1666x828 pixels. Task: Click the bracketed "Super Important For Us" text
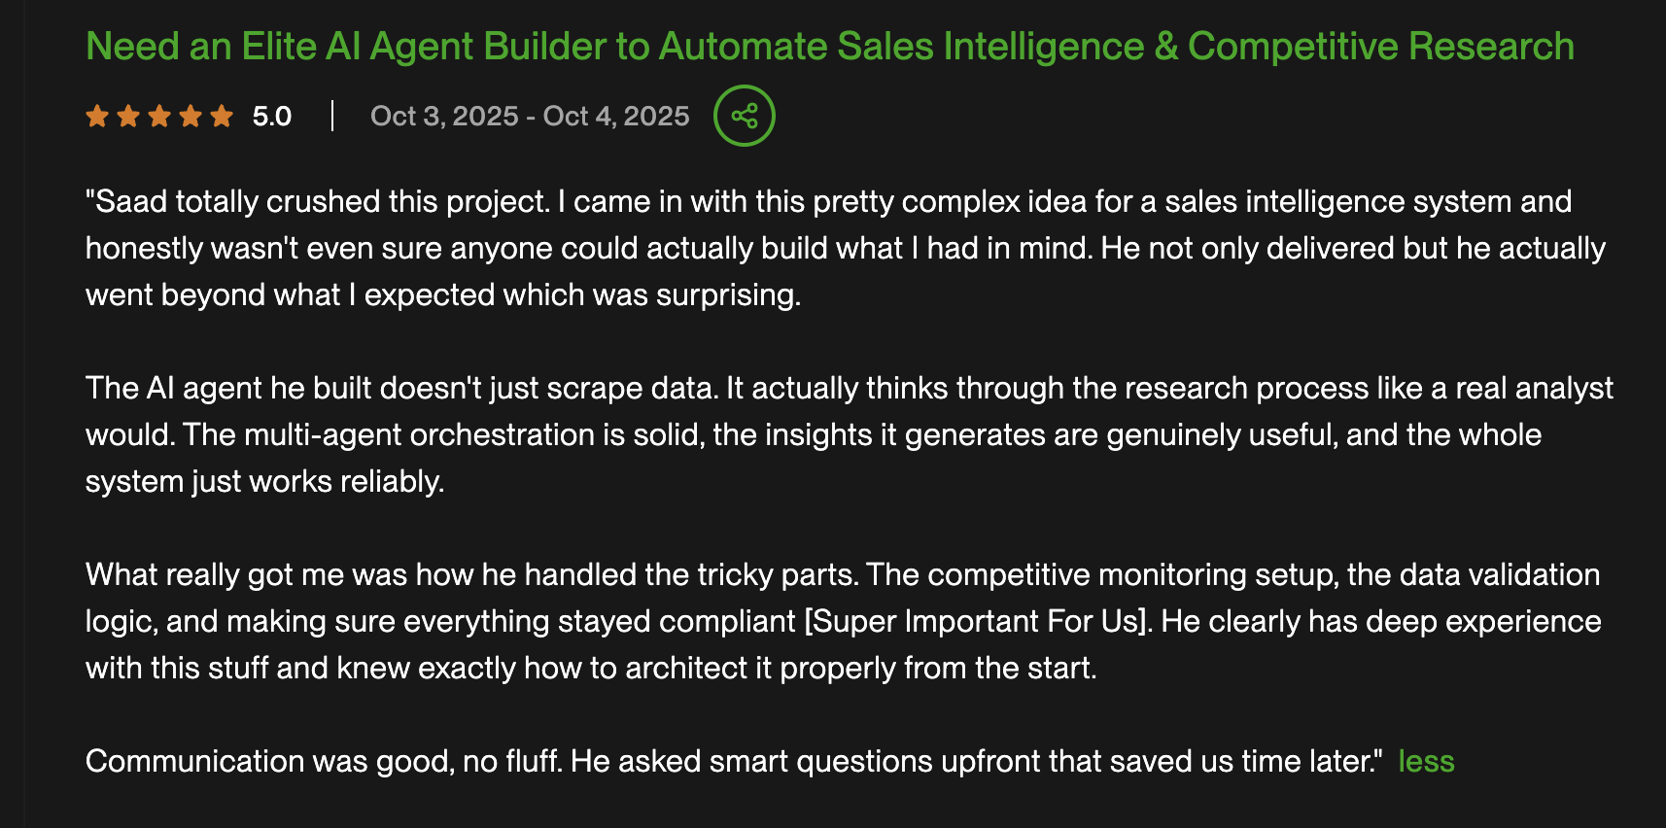pos(978,622)
